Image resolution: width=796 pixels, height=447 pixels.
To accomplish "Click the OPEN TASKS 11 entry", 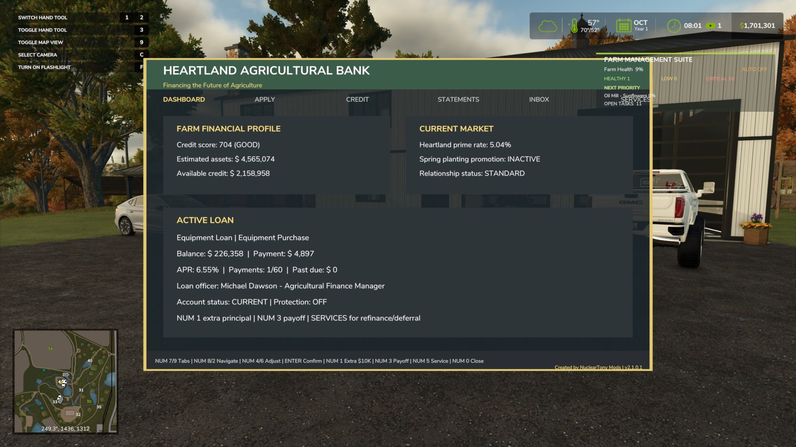I will (623, 104).
